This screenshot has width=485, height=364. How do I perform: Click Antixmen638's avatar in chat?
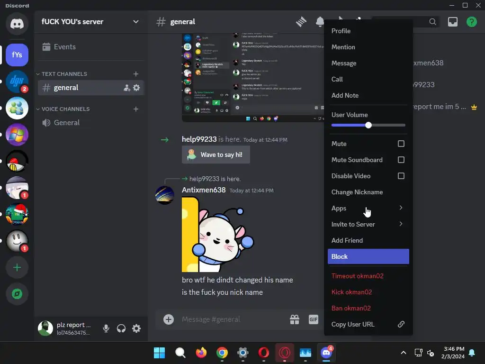pyautogui.click(x=164, y=195)
